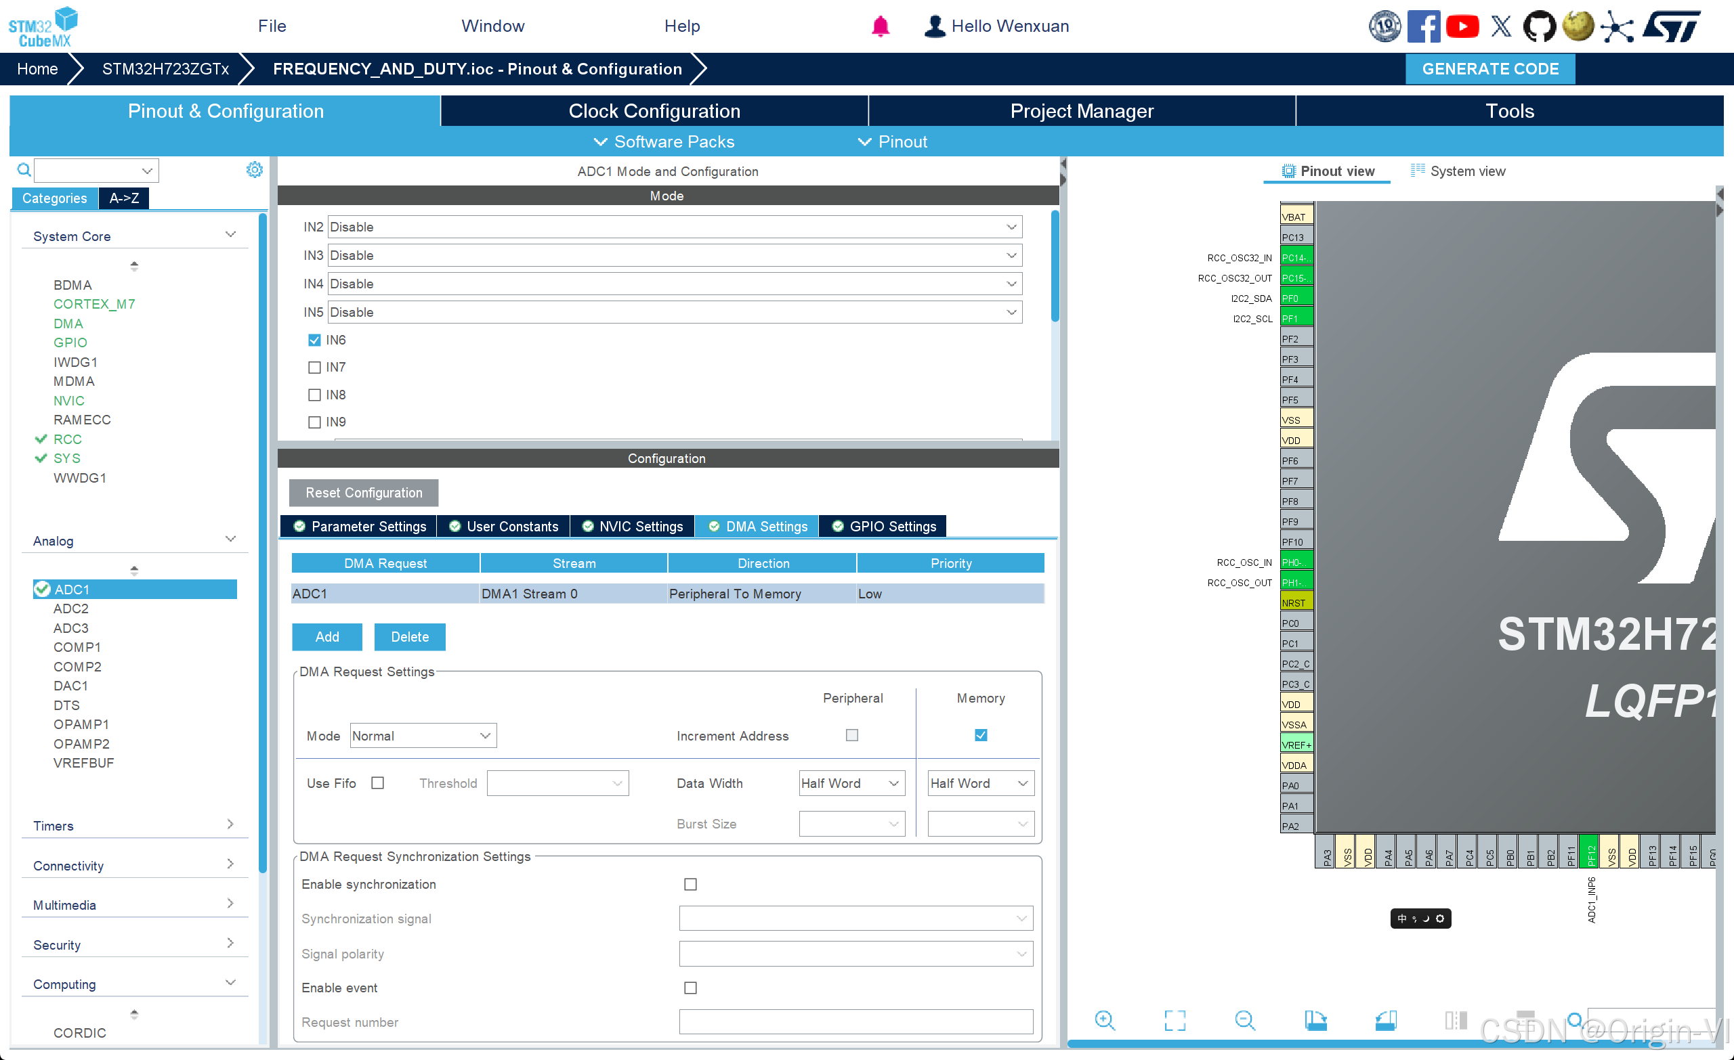Select ADC2 in the Analog list
This screenshot has width=1734, height=1060.
[x=71, y=609]
